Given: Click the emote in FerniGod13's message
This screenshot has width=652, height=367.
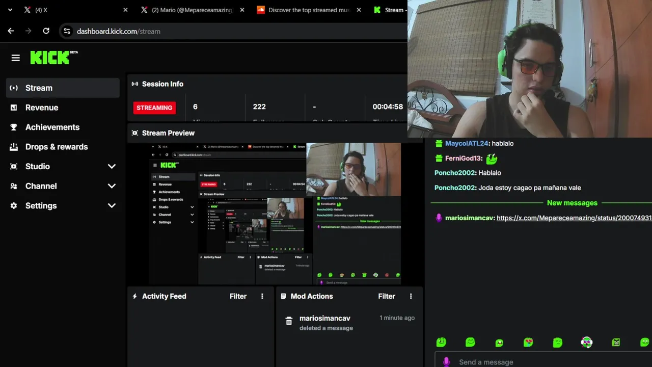Looking at the screenshot, I should (x=492, y=159).
